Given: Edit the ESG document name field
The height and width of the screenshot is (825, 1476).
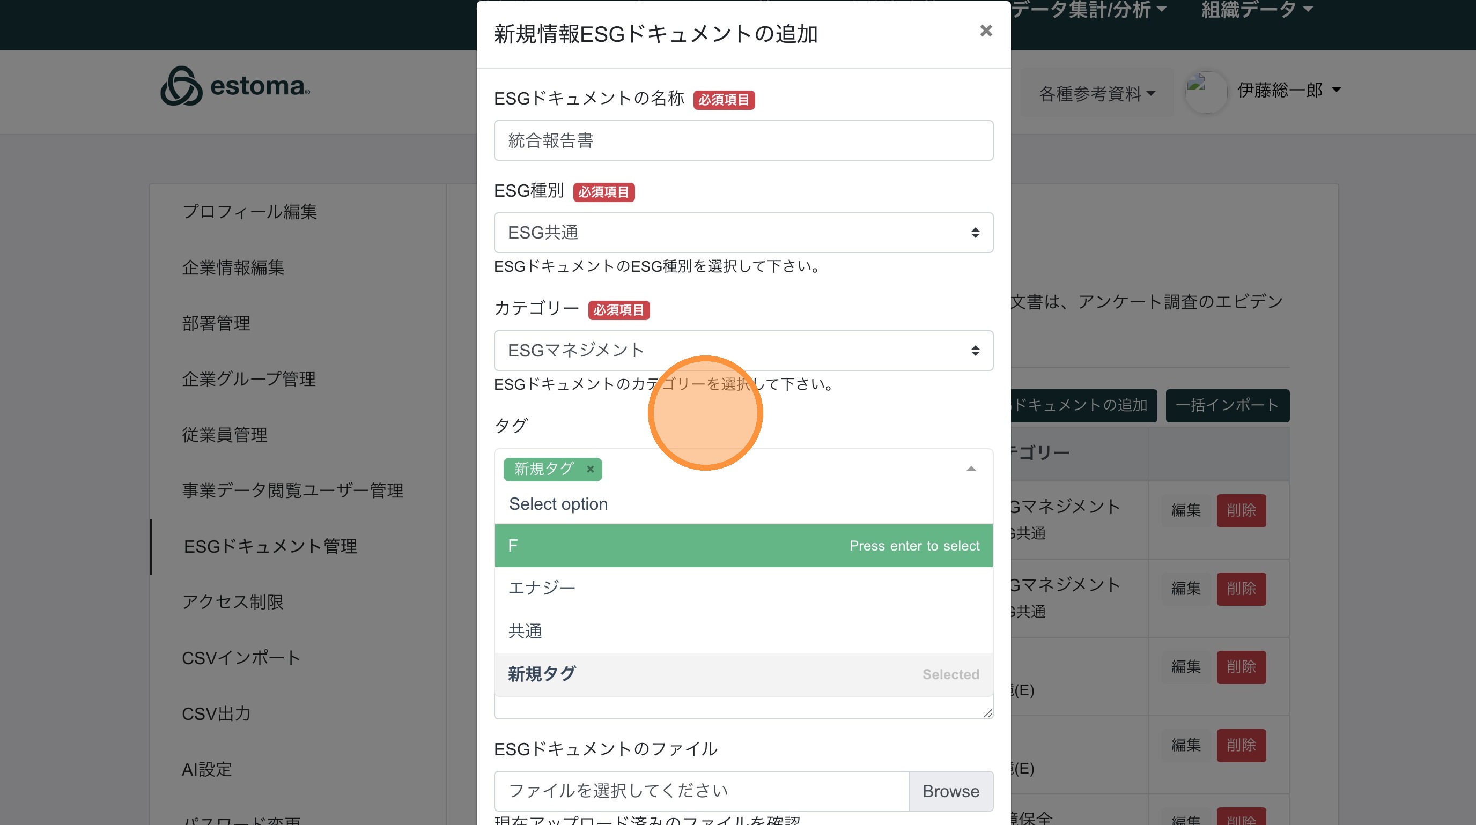Looking at the screenshot, I should click(x=743, y=140).
